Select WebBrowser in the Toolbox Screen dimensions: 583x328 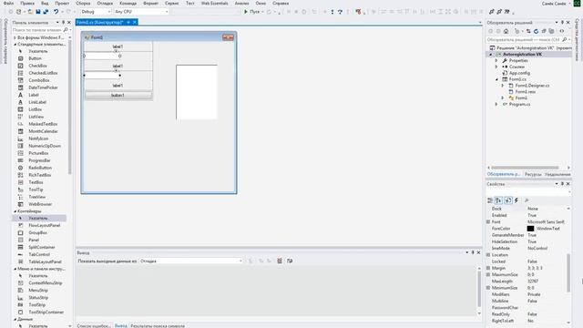click(x=40, y=204)
